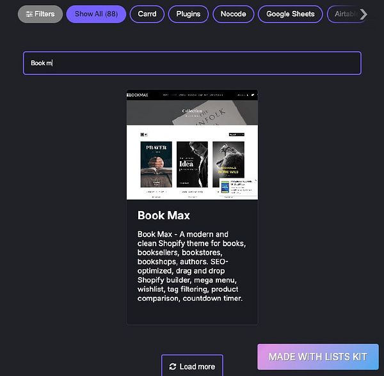Open the Filters button with sliders icon
Viewport: 384px width, 376px height.
pos(40,14)
